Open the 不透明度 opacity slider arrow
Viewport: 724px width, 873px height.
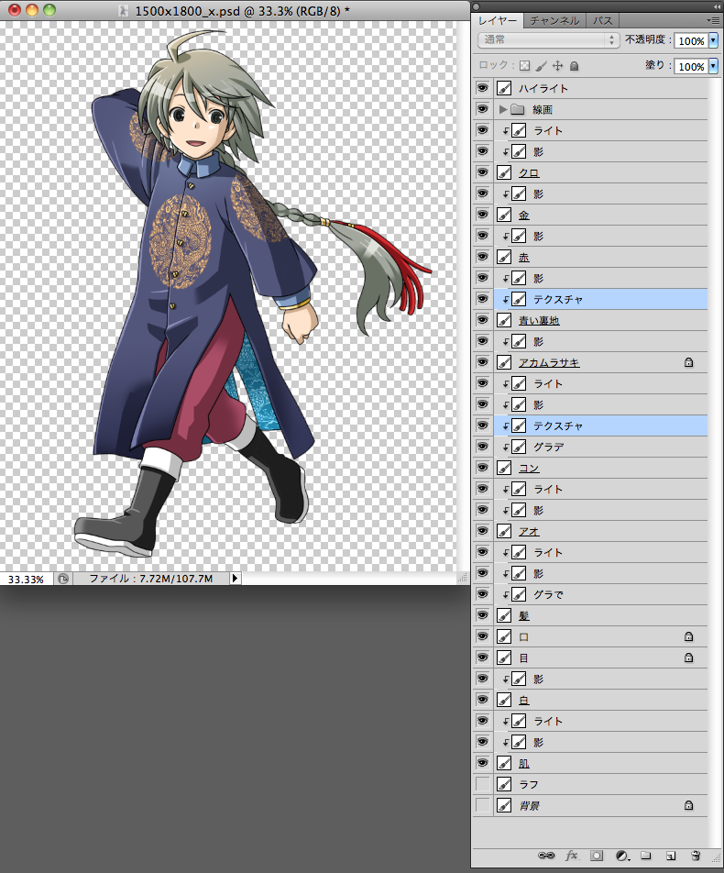click(713, 40)
